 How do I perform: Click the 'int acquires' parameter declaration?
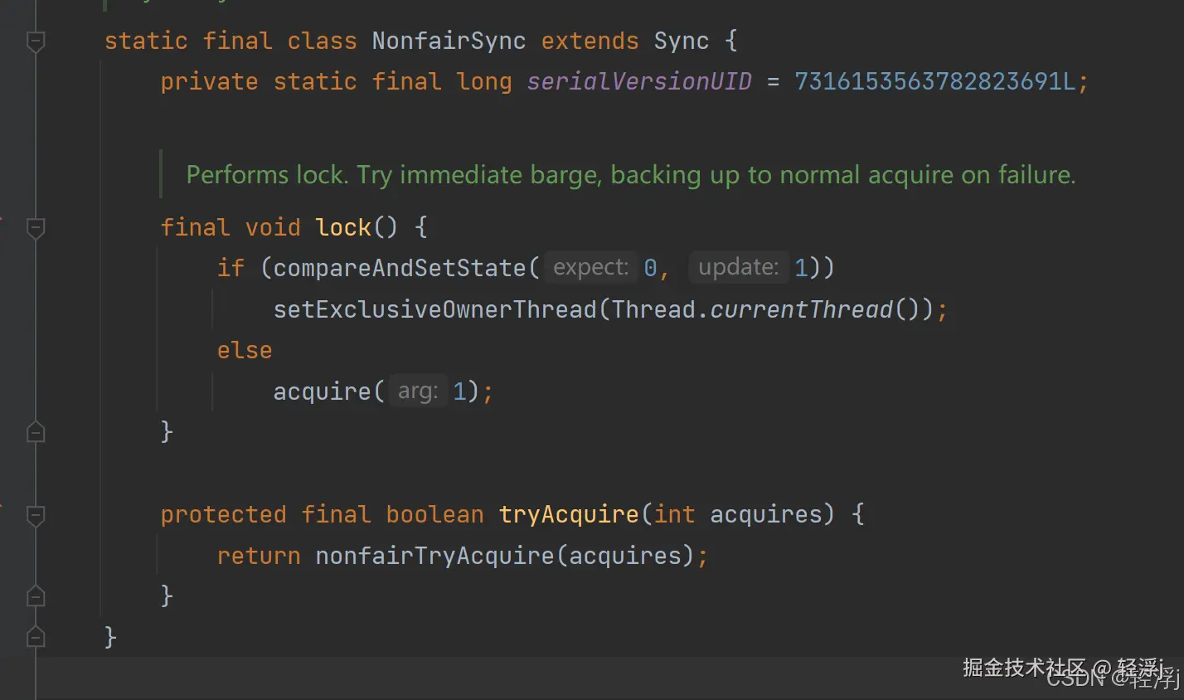737,514
